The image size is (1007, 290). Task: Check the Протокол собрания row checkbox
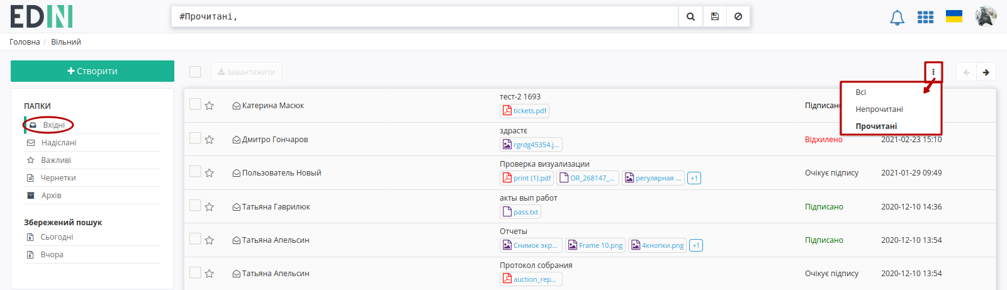coord(195,272)
